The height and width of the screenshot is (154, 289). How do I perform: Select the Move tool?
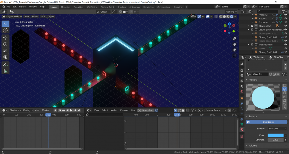5,38
